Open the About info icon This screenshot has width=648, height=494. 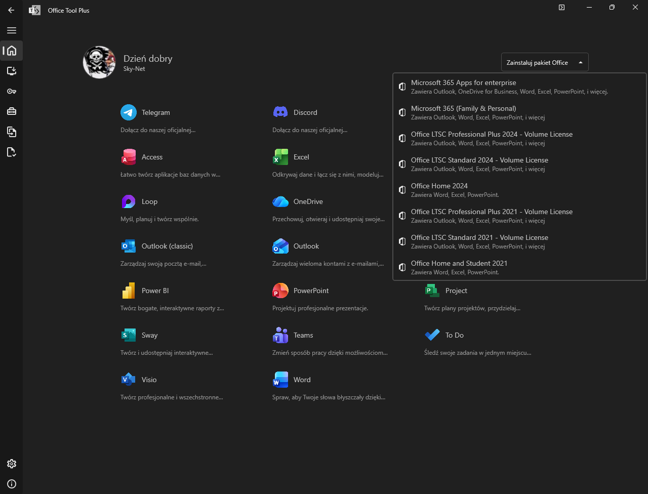click(12, 484)
